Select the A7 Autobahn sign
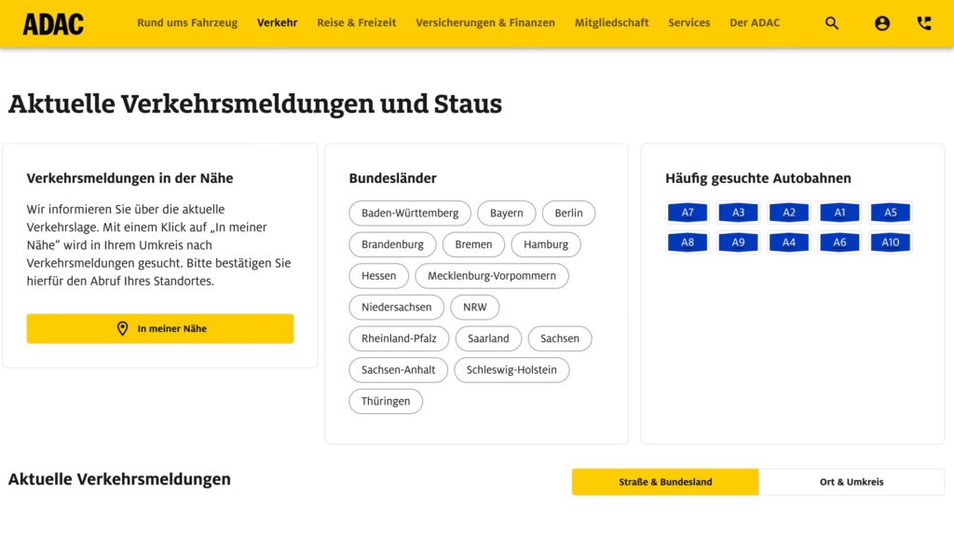This screenshot has width=954, height=537. point(688,213)
